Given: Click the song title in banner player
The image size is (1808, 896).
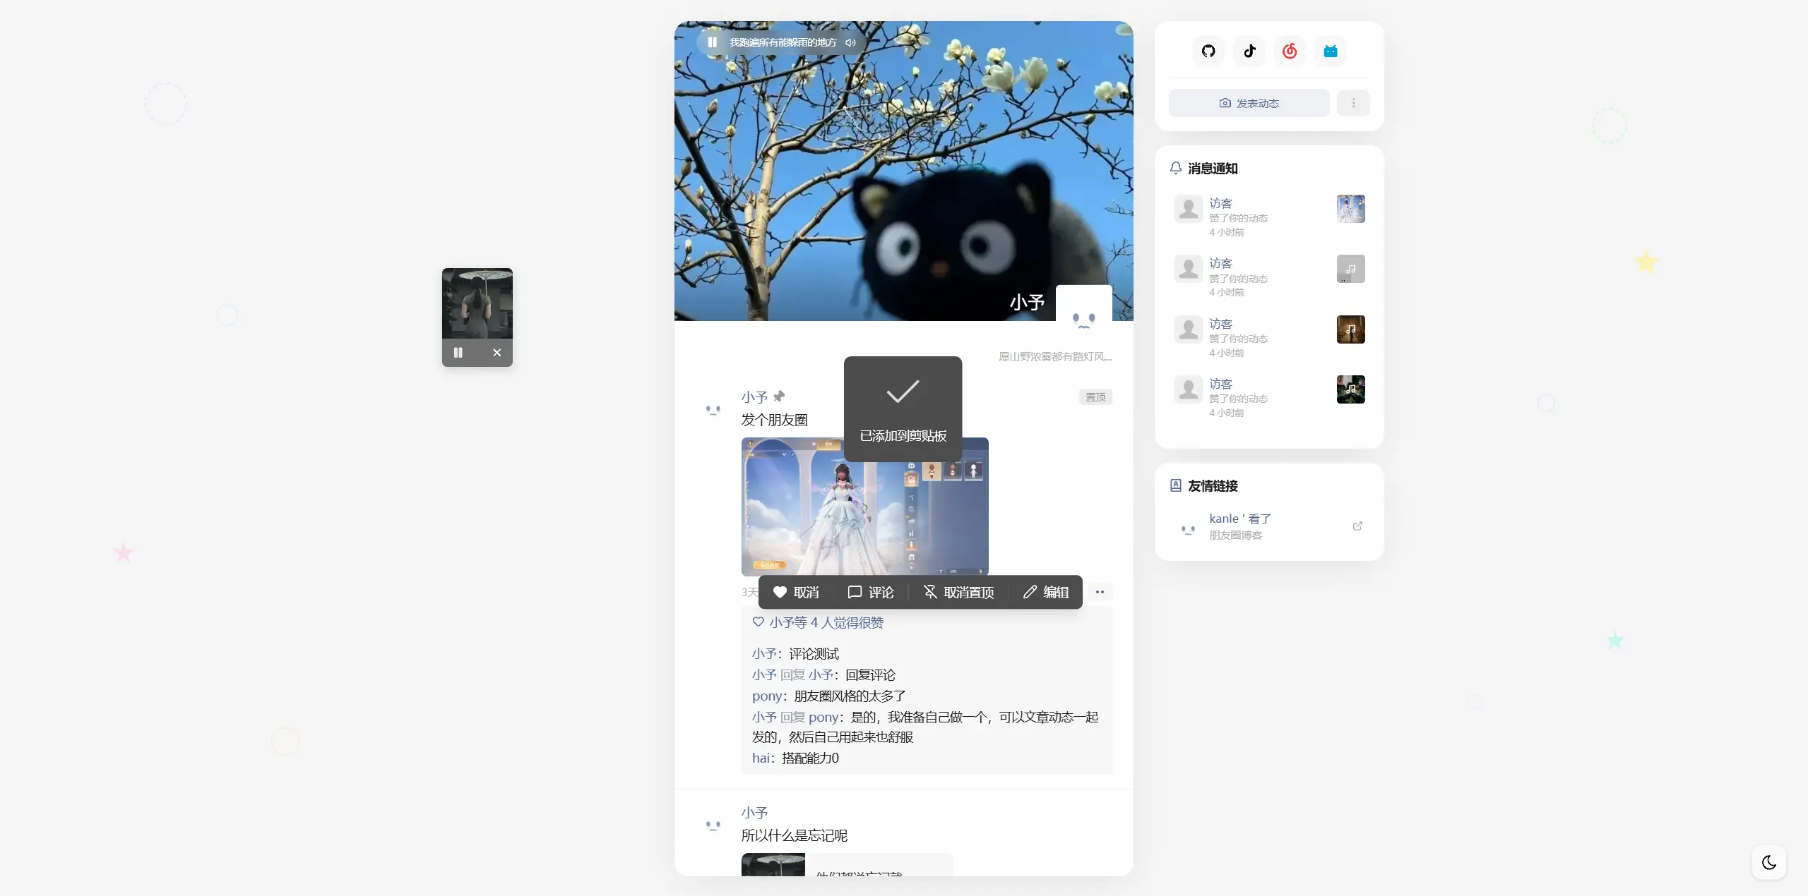Looking at the screenshot, I should tap(783, 42).
